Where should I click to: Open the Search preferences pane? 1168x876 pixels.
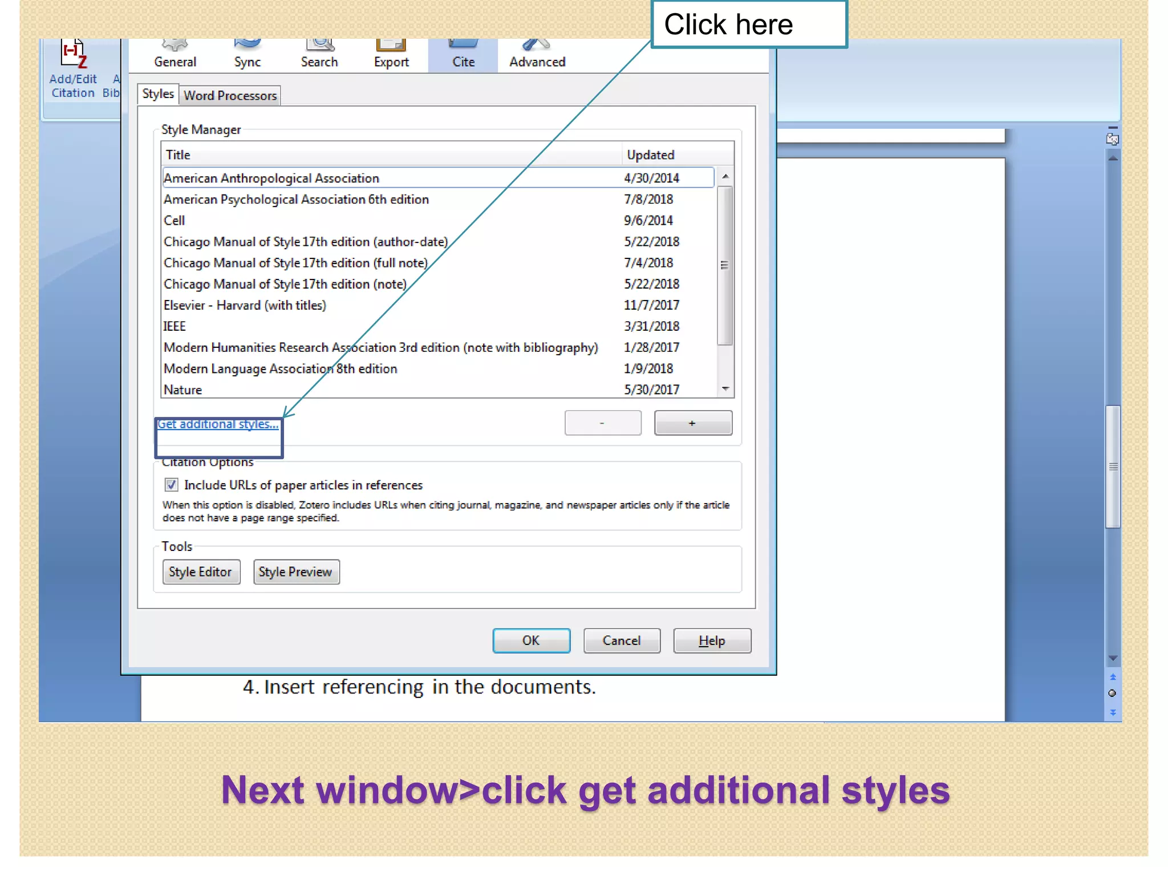(x=319, y=55)
